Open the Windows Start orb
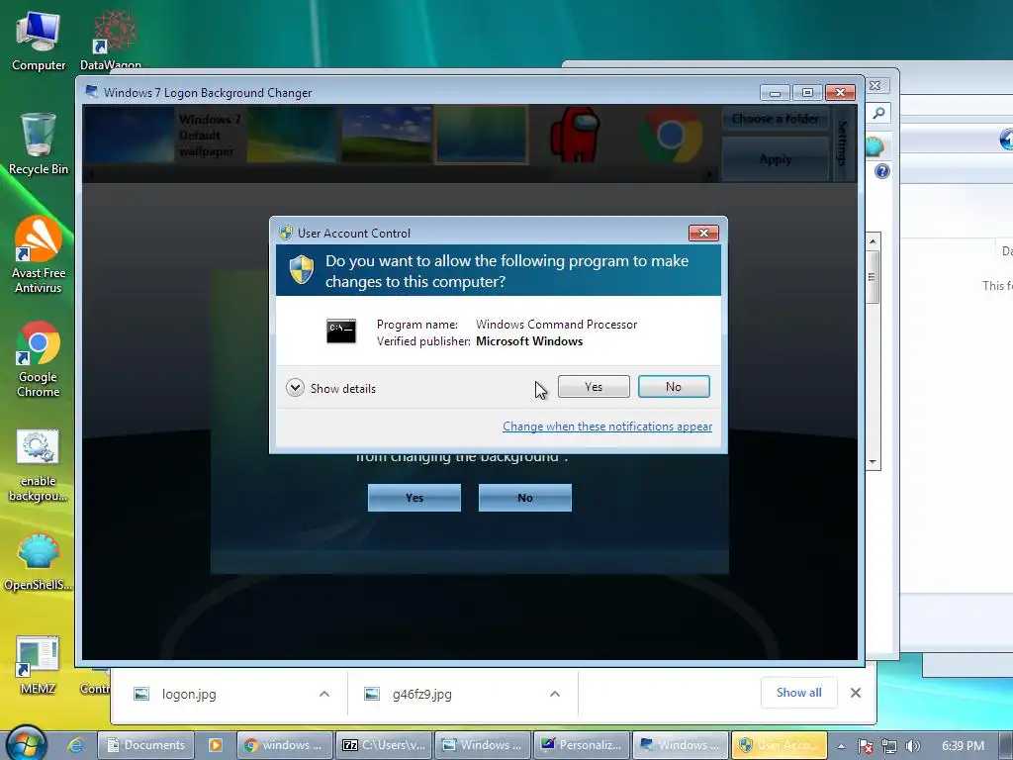1013x760 pixels. pyautogui.click(x=26, y=744)
